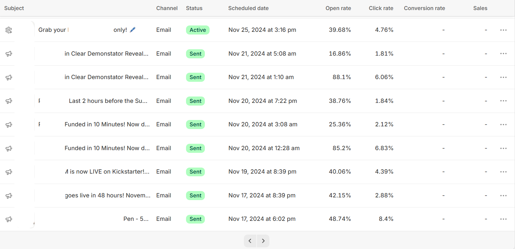Click the Conversion rate column header
Screen dimensions: 515x249
coord(424,8)
